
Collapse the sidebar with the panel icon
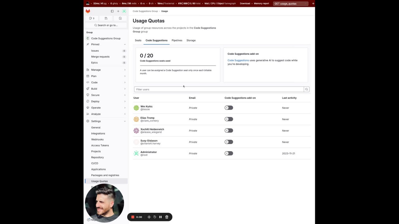(112, 11)
